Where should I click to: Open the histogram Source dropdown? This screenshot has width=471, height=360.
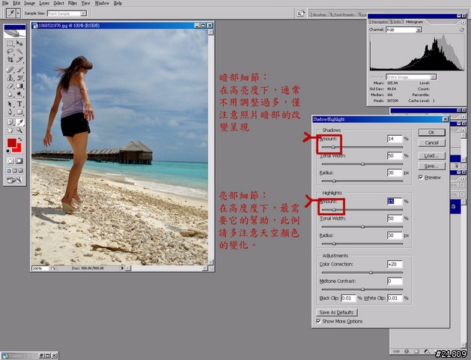coord(433,77)
